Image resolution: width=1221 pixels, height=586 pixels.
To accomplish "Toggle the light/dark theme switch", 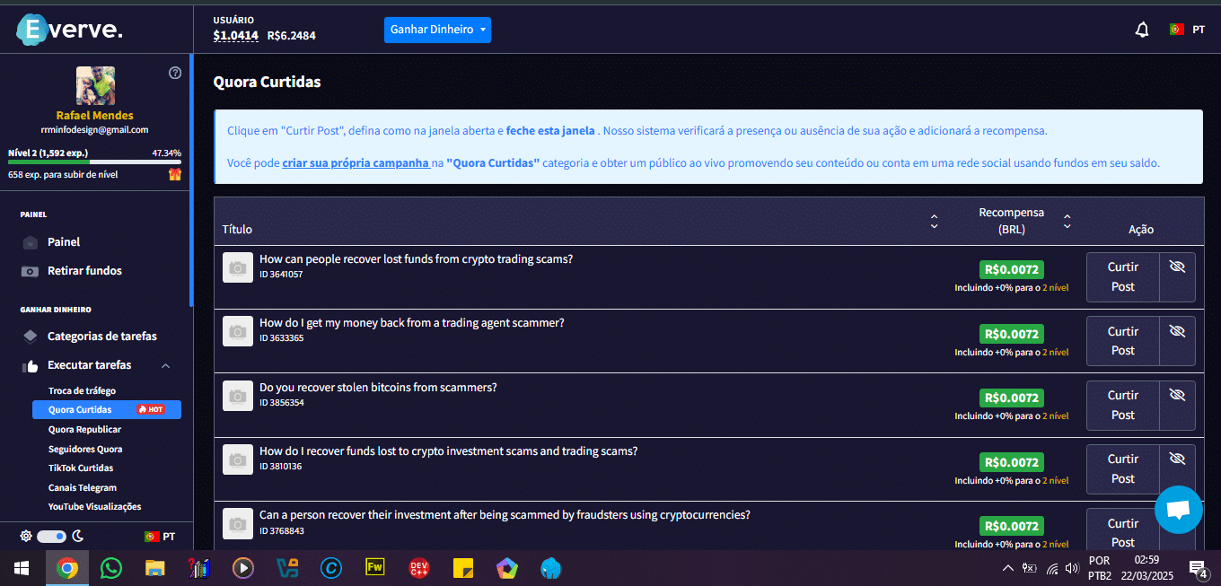I will coord(51,536).
